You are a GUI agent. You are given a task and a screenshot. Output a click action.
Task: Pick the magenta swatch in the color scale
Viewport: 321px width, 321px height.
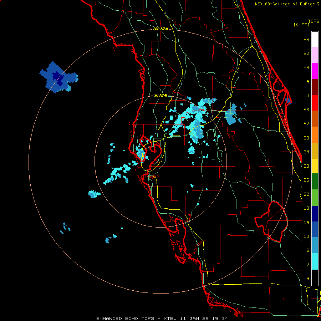[315, 71]
